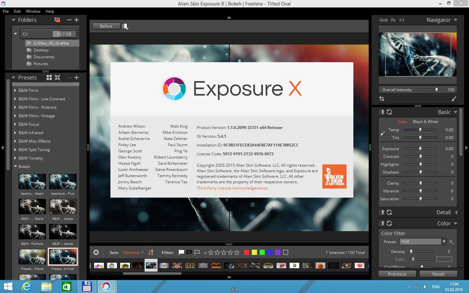The height and width of the screenshot is (293, 469).
Task: Select the Crop tool icon
Action: [382, 99]
